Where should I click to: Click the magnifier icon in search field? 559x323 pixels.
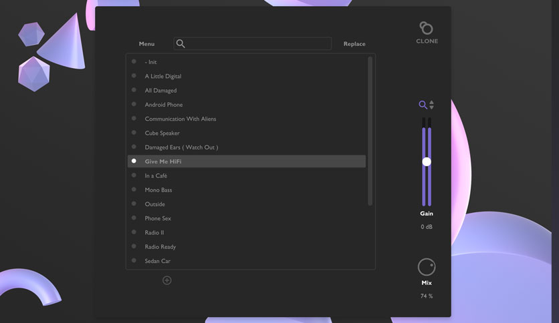pyautogui.click(x=181, y=43)
